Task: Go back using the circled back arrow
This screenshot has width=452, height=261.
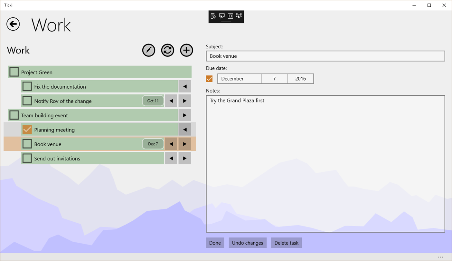Action: point(13,24)
